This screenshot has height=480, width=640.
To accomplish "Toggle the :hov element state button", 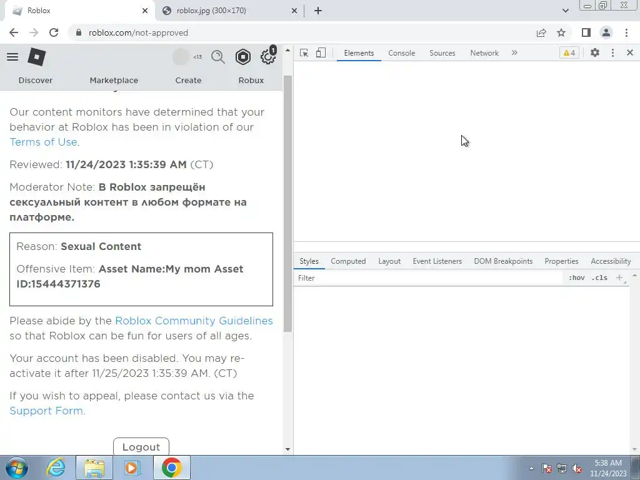I will coord(576,278).
